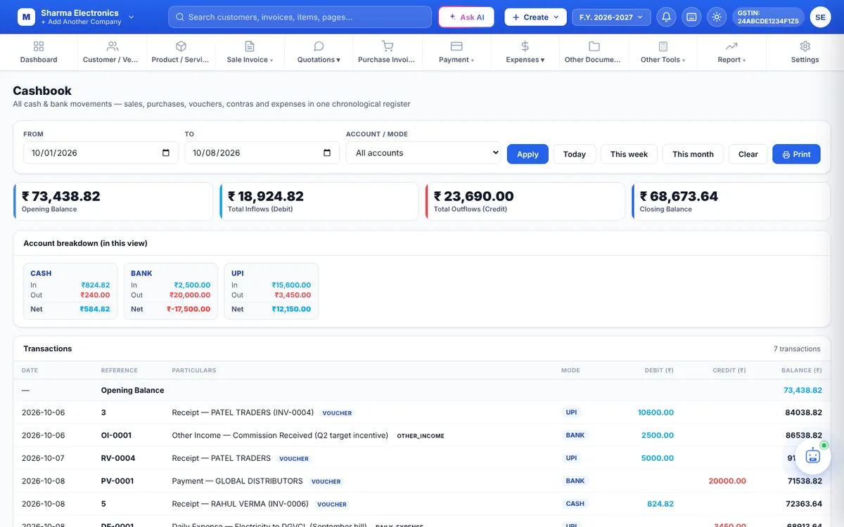
Task: Click reference RV-0004 row
Action: pos(118,458)
